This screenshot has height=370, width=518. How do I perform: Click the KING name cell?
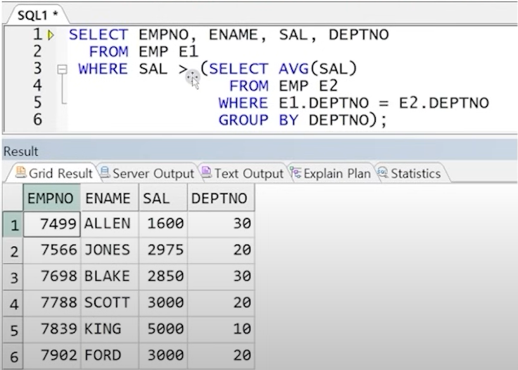[110, 330]
